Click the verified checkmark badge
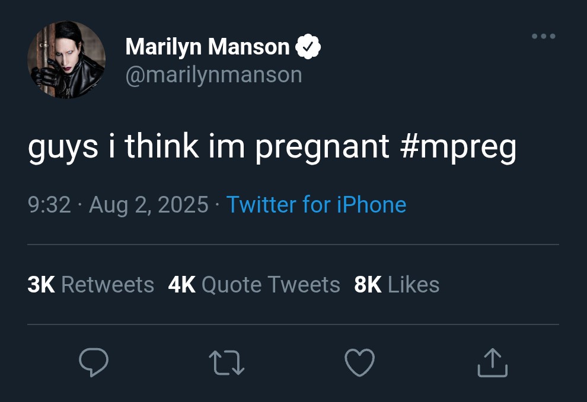Image resolution: width=587 pixels, height=402 pixels. (x=308, y=47)
